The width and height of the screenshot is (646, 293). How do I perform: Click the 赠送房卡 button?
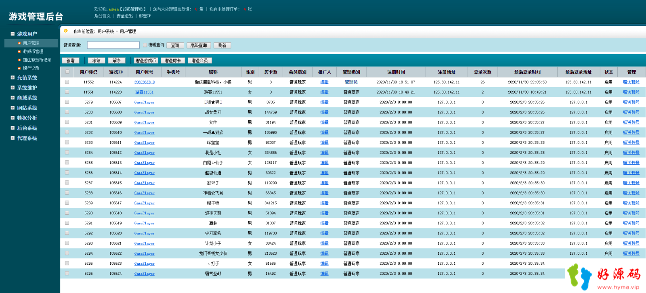pos(173,61)
